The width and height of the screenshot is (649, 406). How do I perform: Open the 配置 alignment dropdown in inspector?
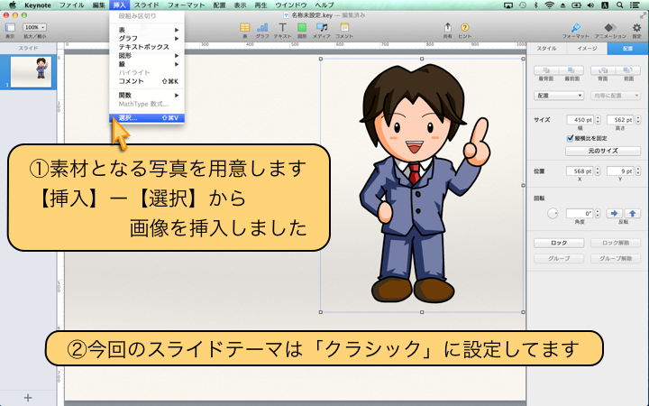[559, 94]
